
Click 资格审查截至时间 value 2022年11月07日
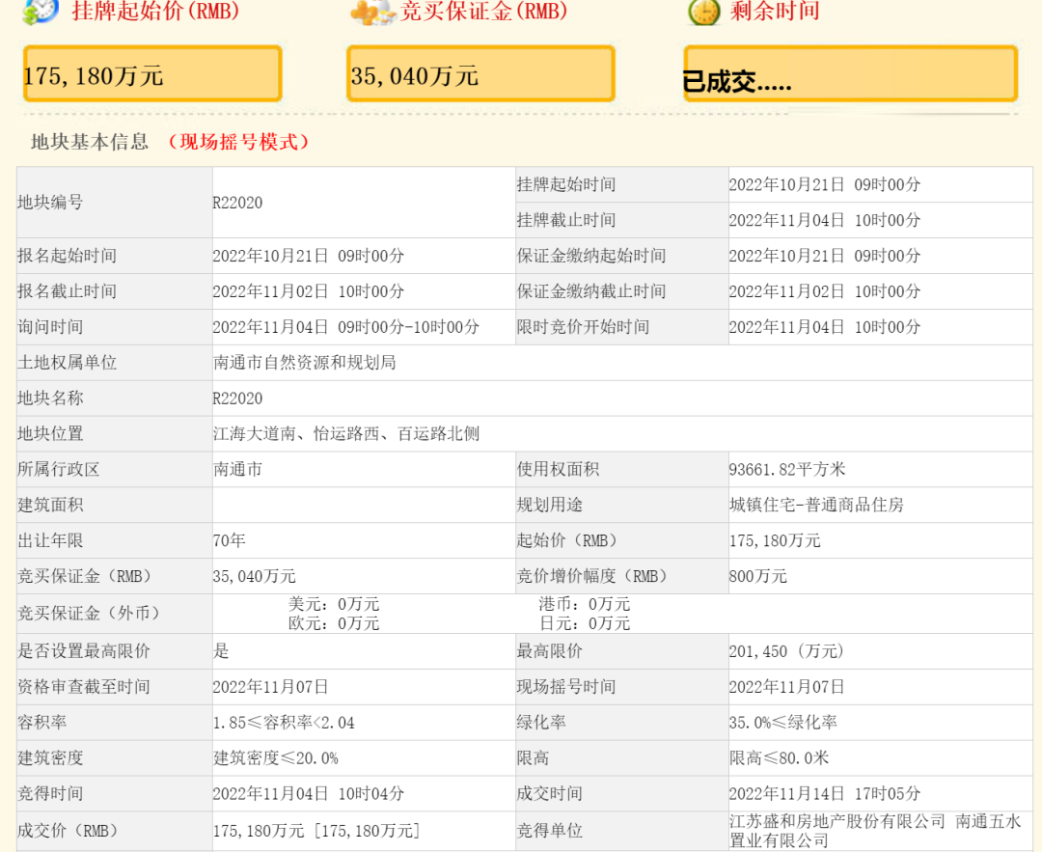pyautogui.click(x=270, y=687)
